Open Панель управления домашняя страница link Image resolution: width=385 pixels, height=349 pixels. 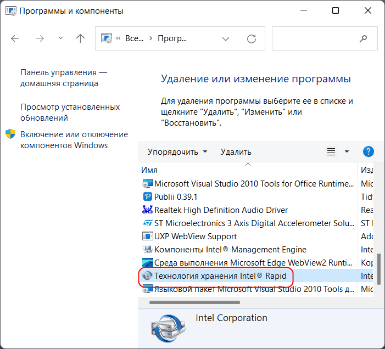coord(64,78)
